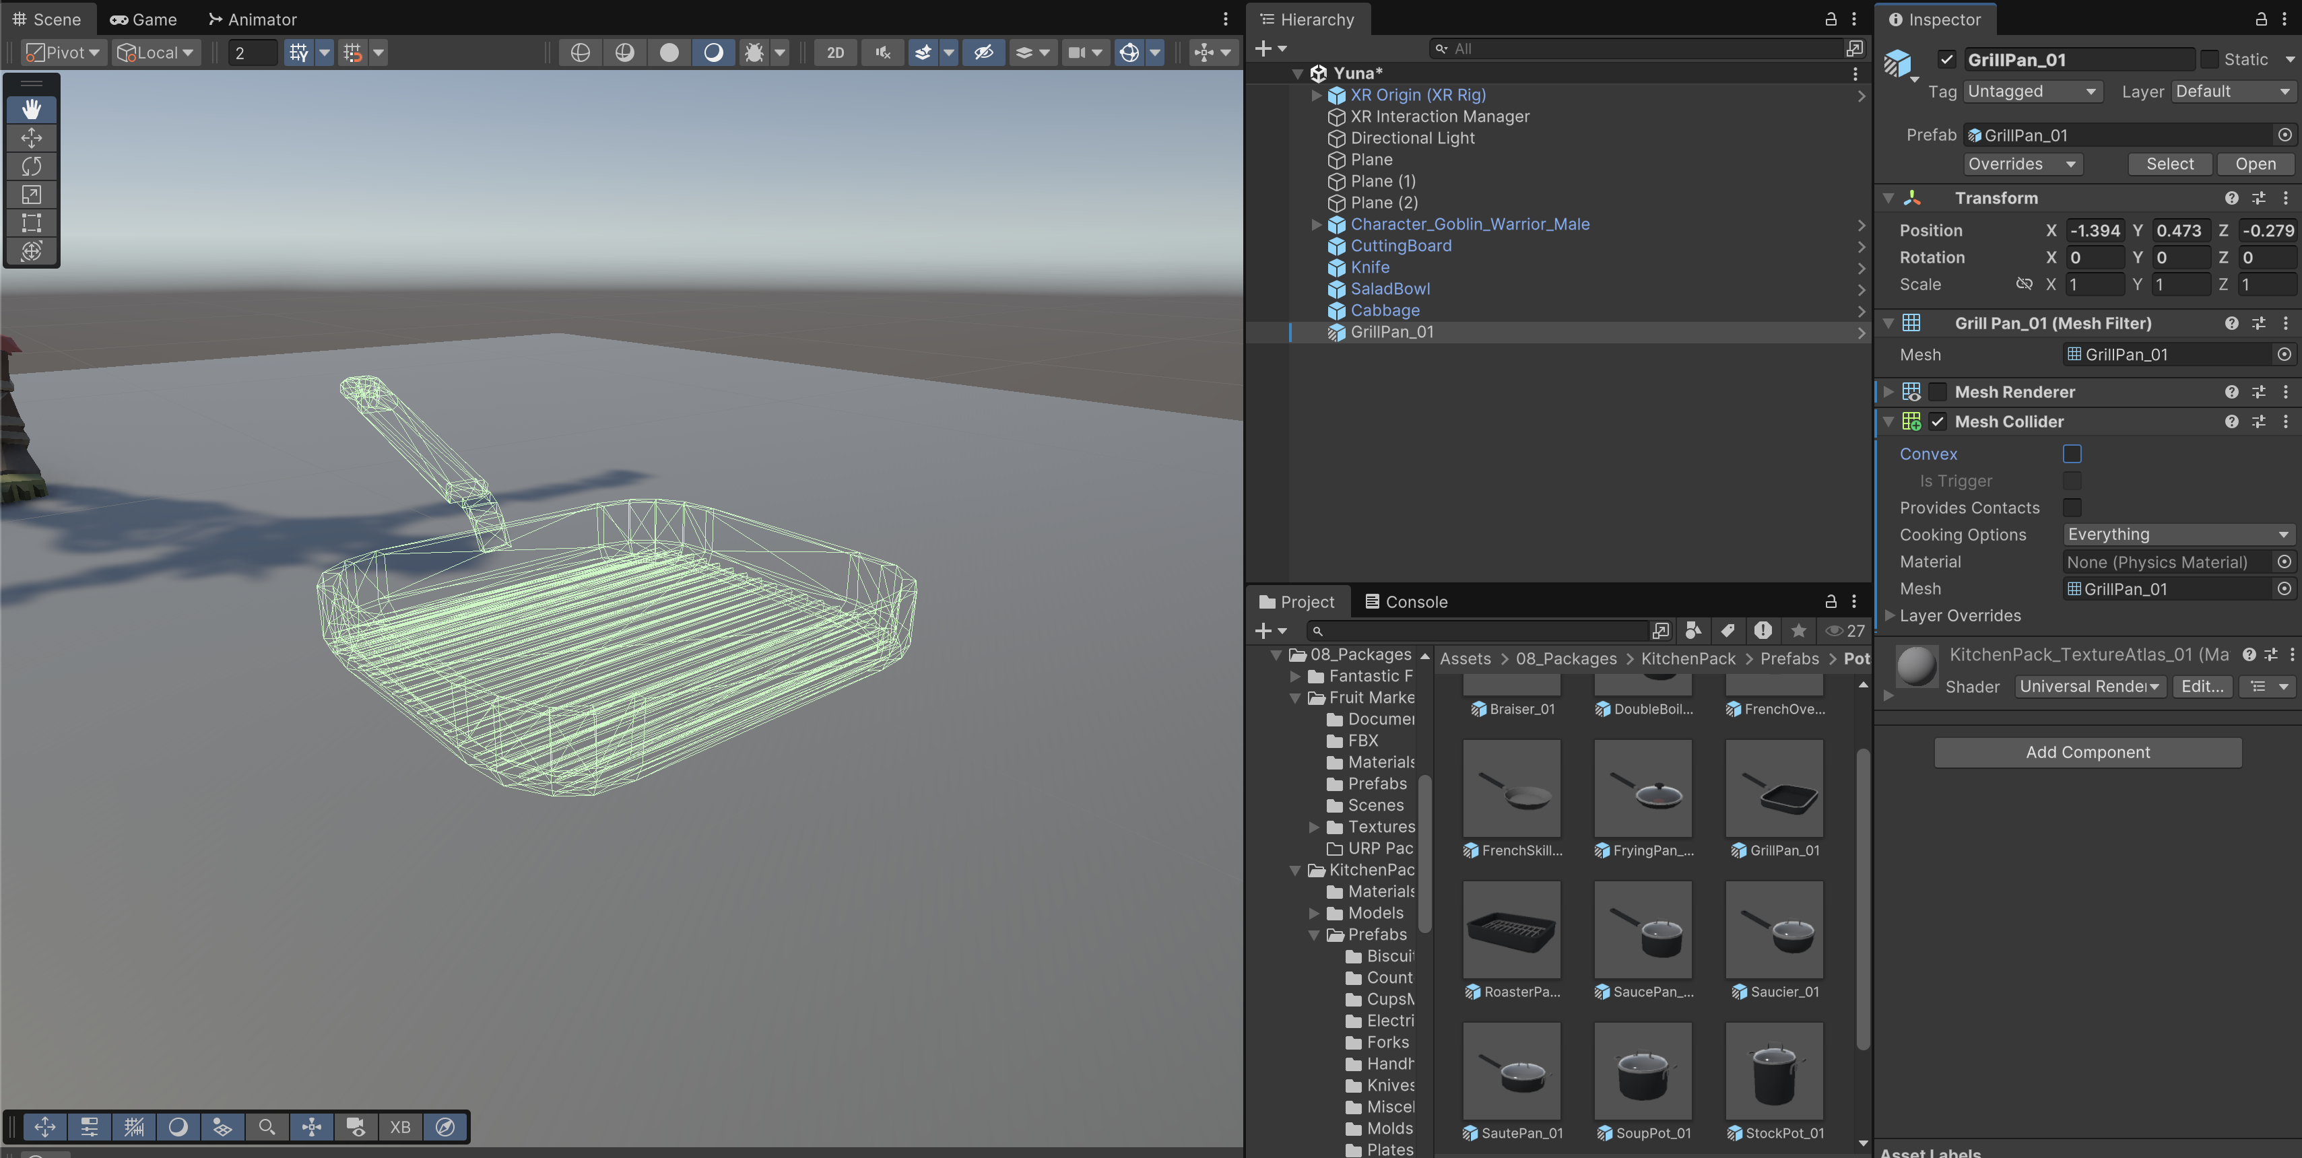Select the RoasterPan prefab thumbnail
2302x1158 pixels.
pyautogui.click(x=1511, y=929)
